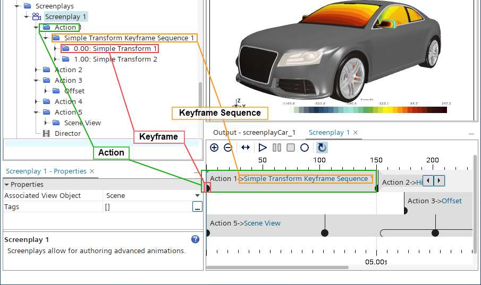Image resolution: width=481 pixels, height=285 pixels.
Task: Expand the Action 4 tree node
Action: pos(36,102)
